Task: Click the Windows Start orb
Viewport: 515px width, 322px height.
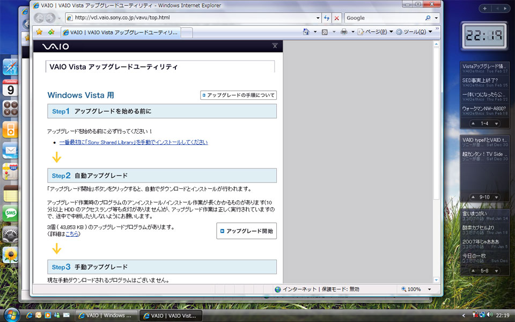Action: click(12, 315)
